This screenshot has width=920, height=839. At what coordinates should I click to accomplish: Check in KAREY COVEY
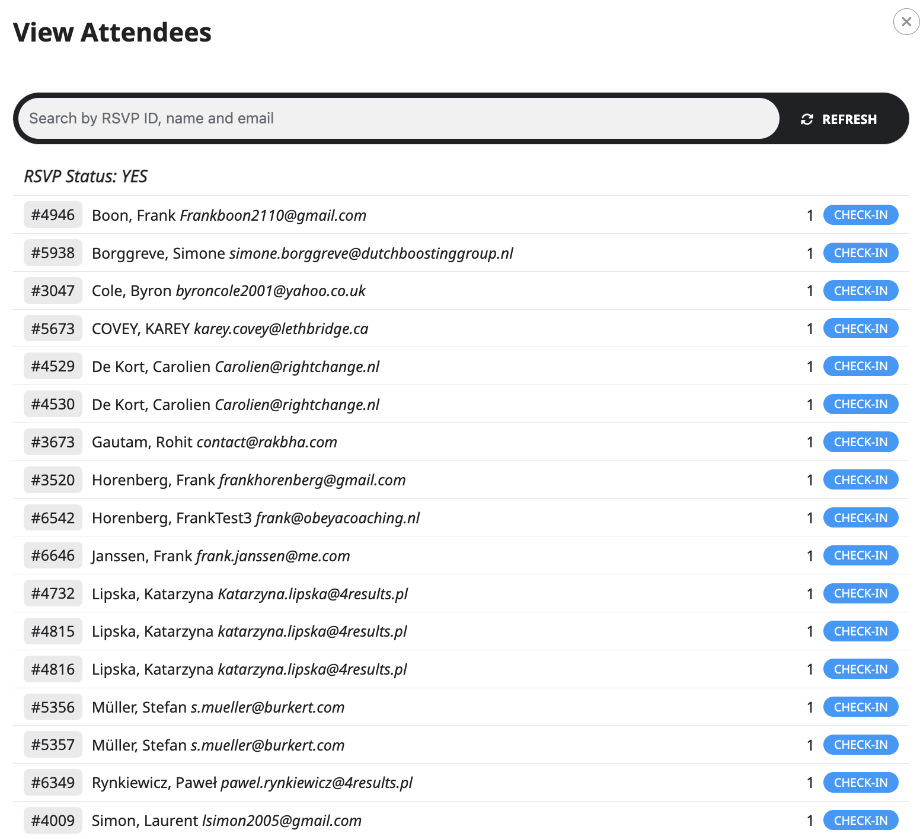(x=861, y=329)
